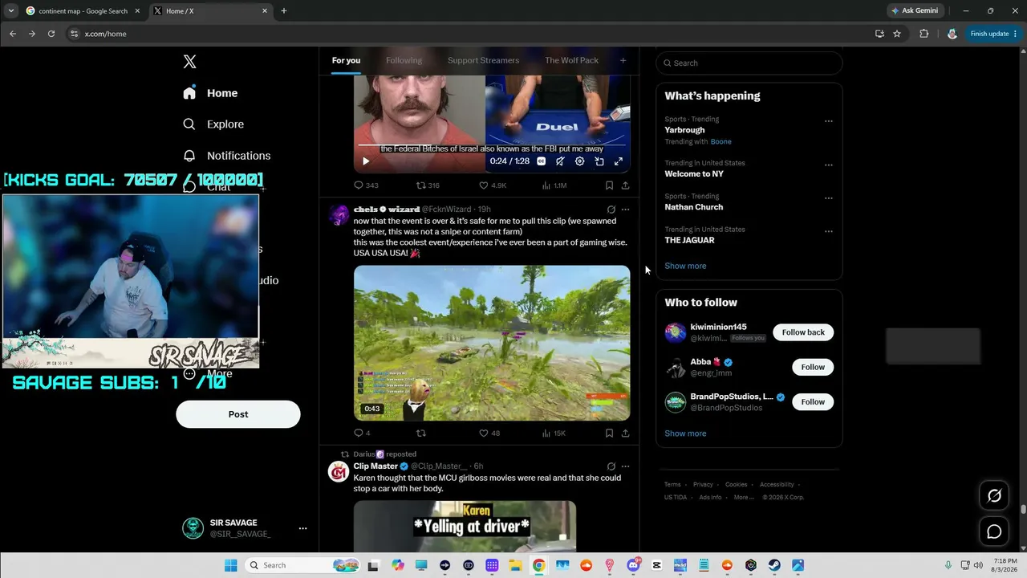Follow the Abba account
This screenshot has width=1027, height=578.
point(813,367)
